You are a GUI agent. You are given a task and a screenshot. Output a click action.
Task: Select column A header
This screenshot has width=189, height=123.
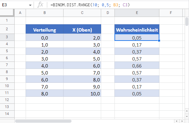pyautogui.click(x=20, y=13)
